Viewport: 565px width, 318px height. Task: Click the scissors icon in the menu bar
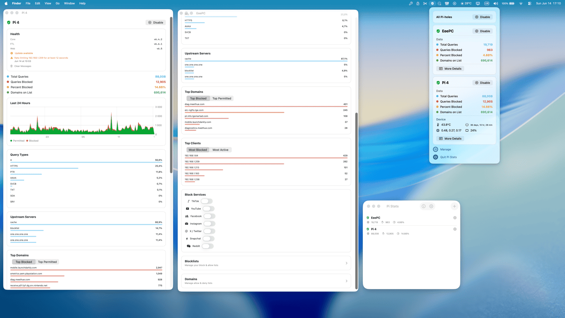coord(425,3)
